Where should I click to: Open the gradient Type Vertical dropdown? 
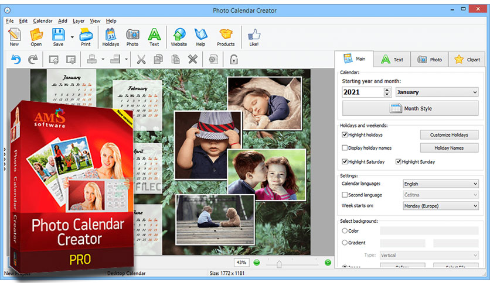point(429,256)
